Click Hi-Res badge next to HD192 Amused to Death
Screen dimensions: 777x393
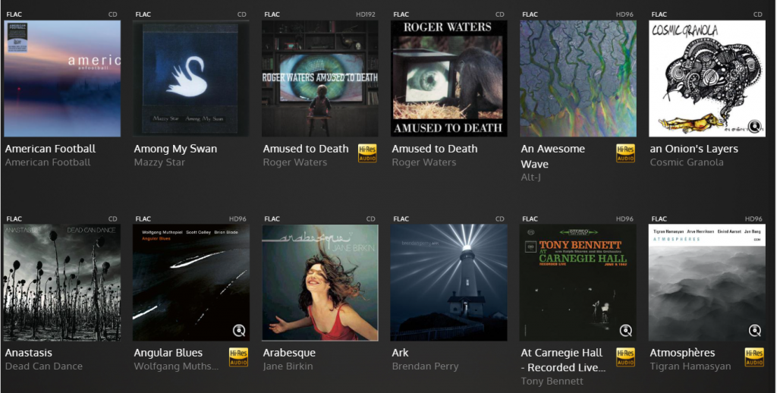tap(367, 153)
